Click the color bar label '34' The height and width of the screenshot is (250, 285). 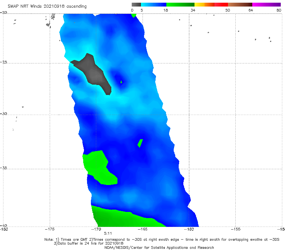(x=193, y=10)
